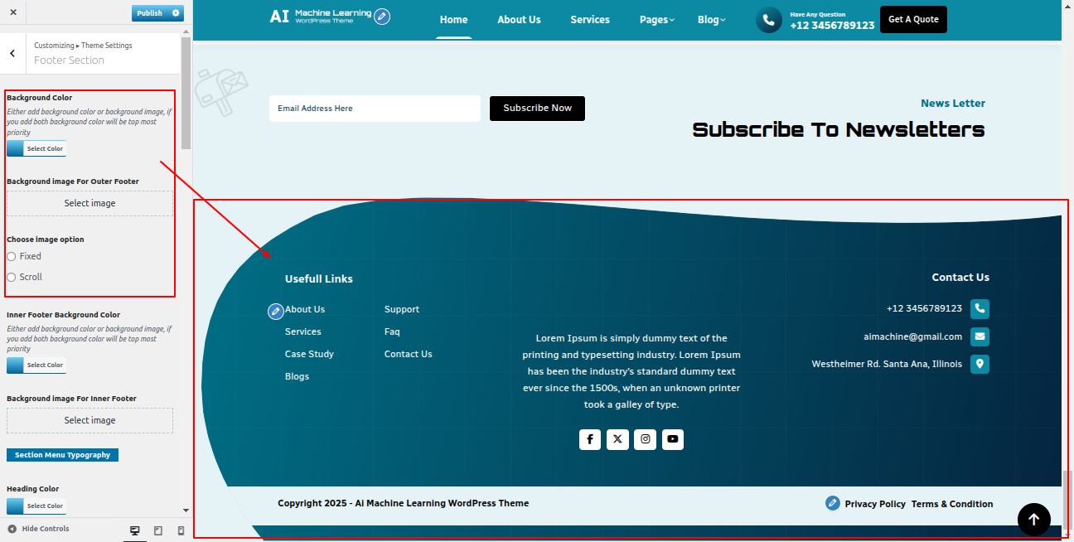Screen dimensions: 1074x542
Task: Click the Facebook icon in footer
Action: 589,439
